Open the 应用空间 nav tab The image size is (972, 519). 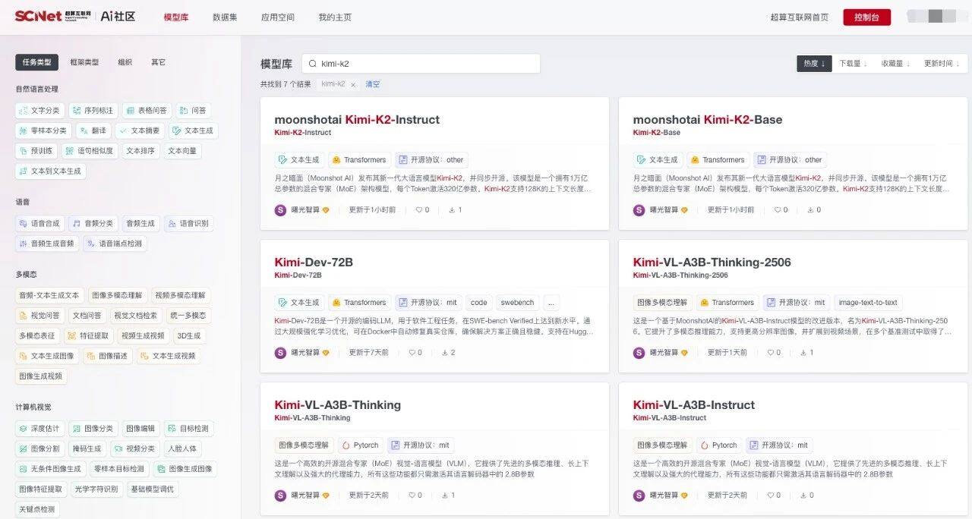277,17
